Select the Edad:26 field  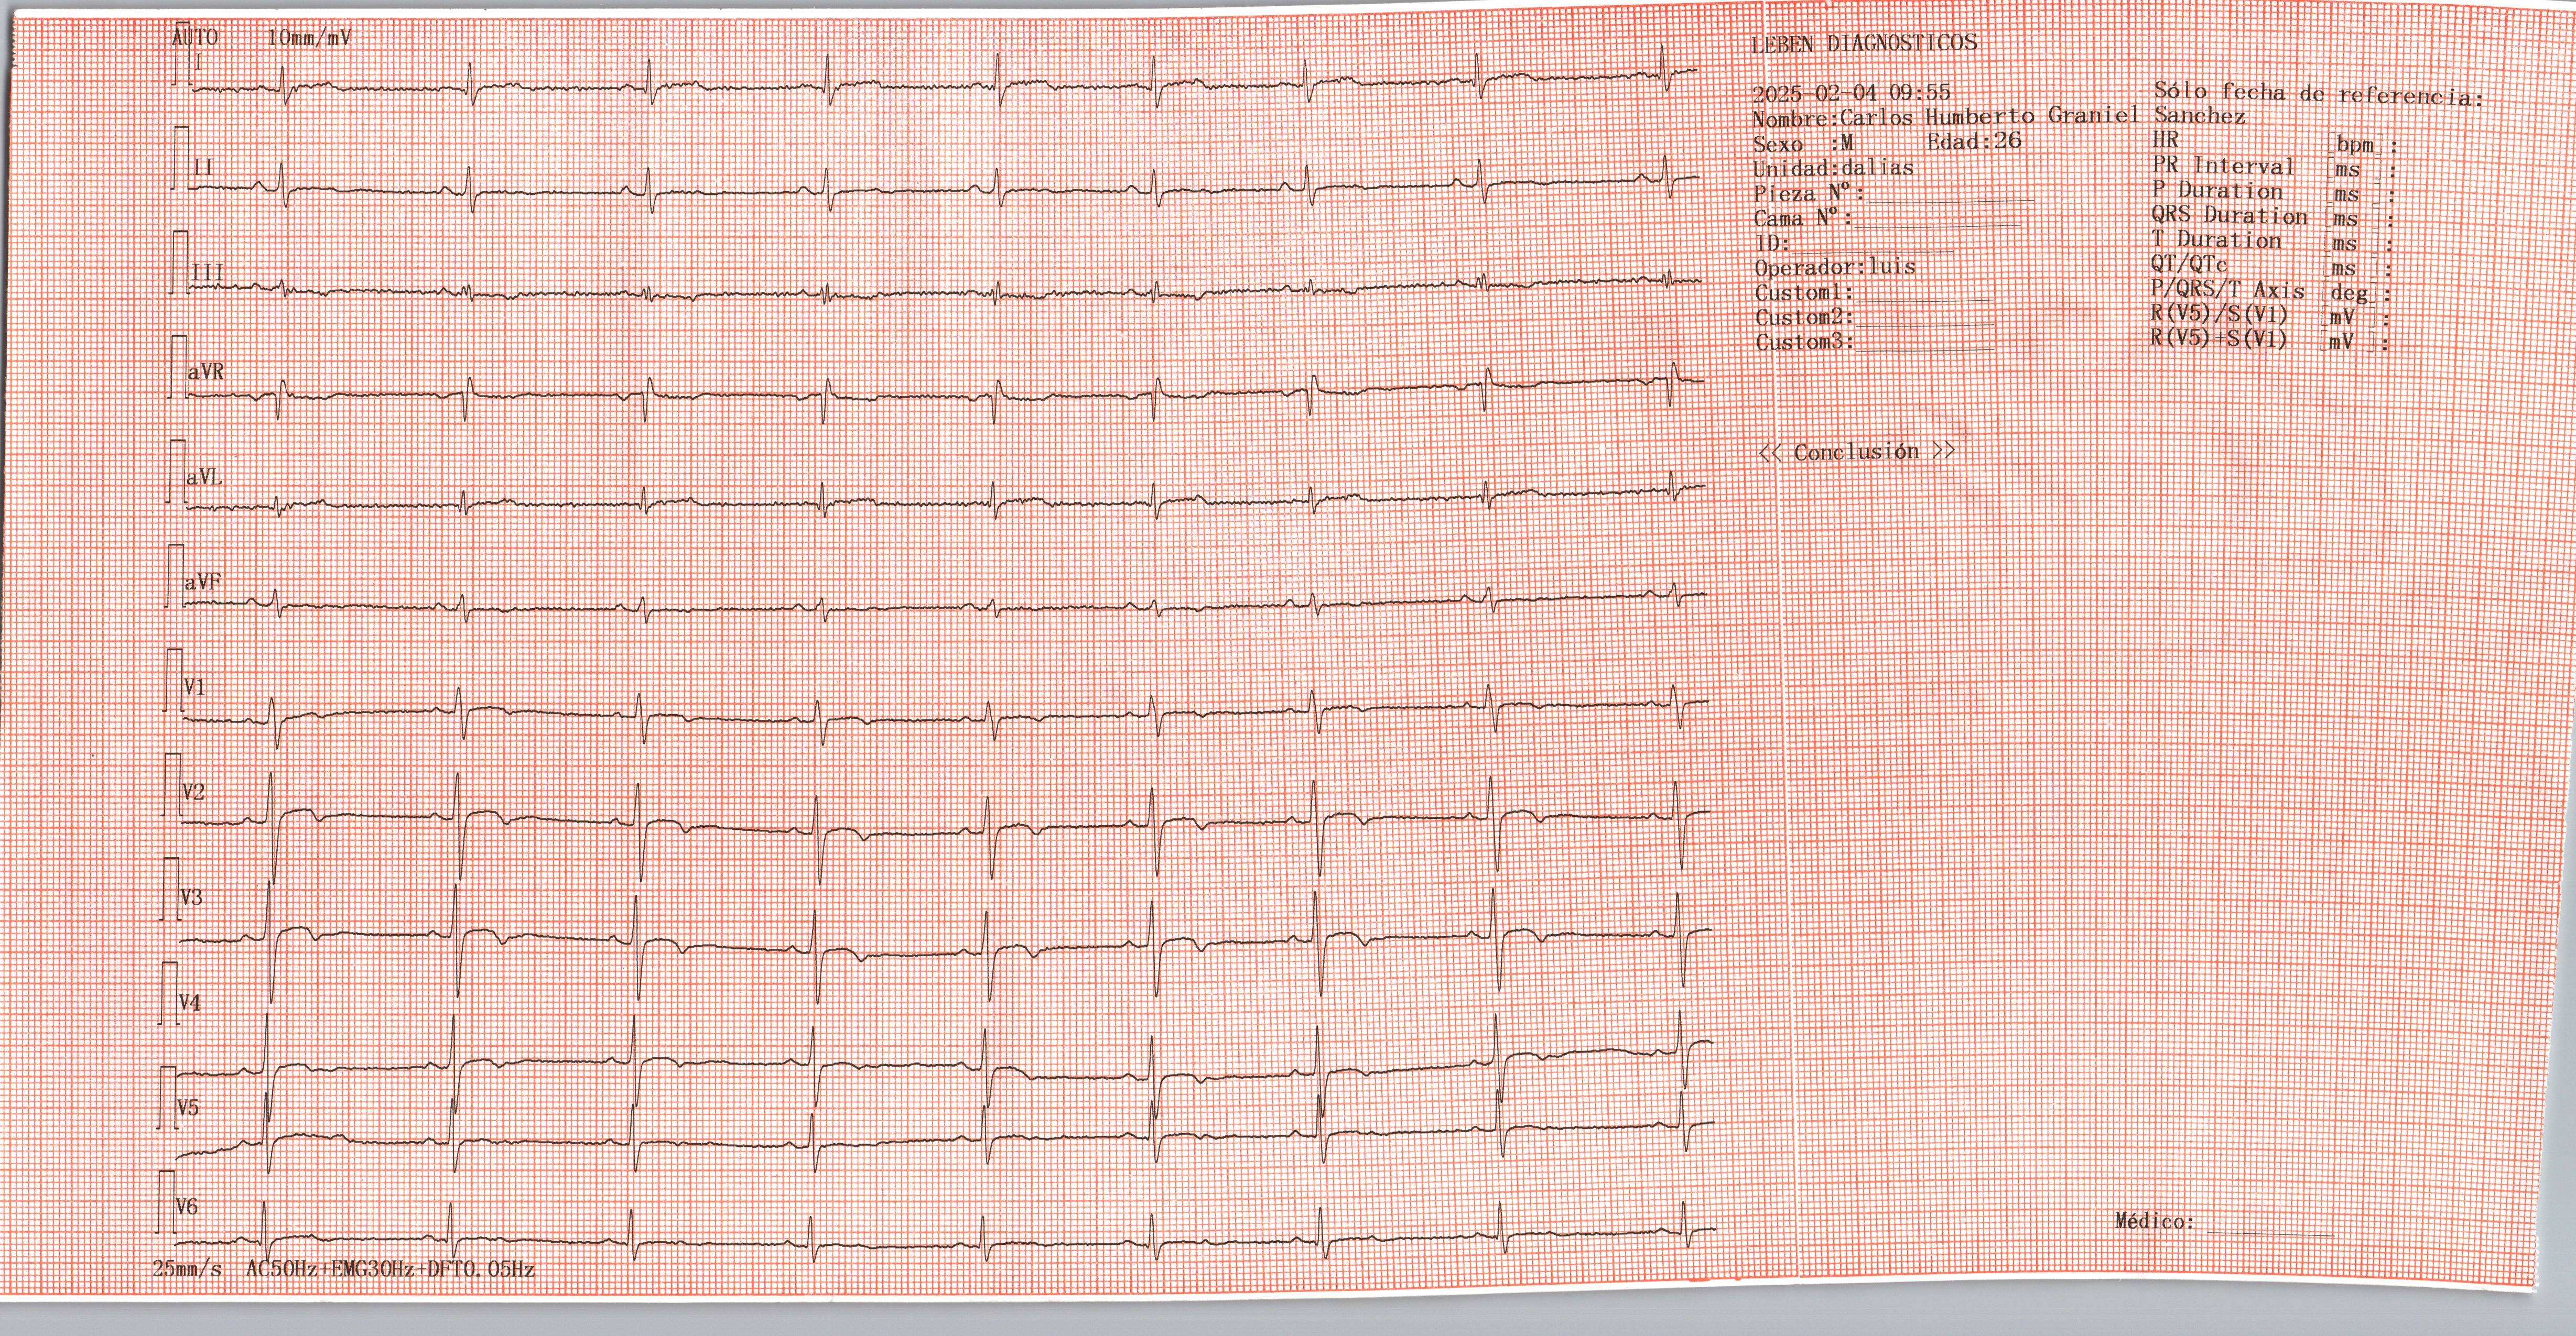coord(1974,142)
